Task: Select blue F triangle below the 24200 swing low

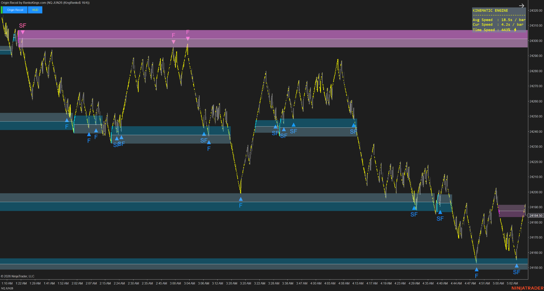Action: click(x=241, y=199)
